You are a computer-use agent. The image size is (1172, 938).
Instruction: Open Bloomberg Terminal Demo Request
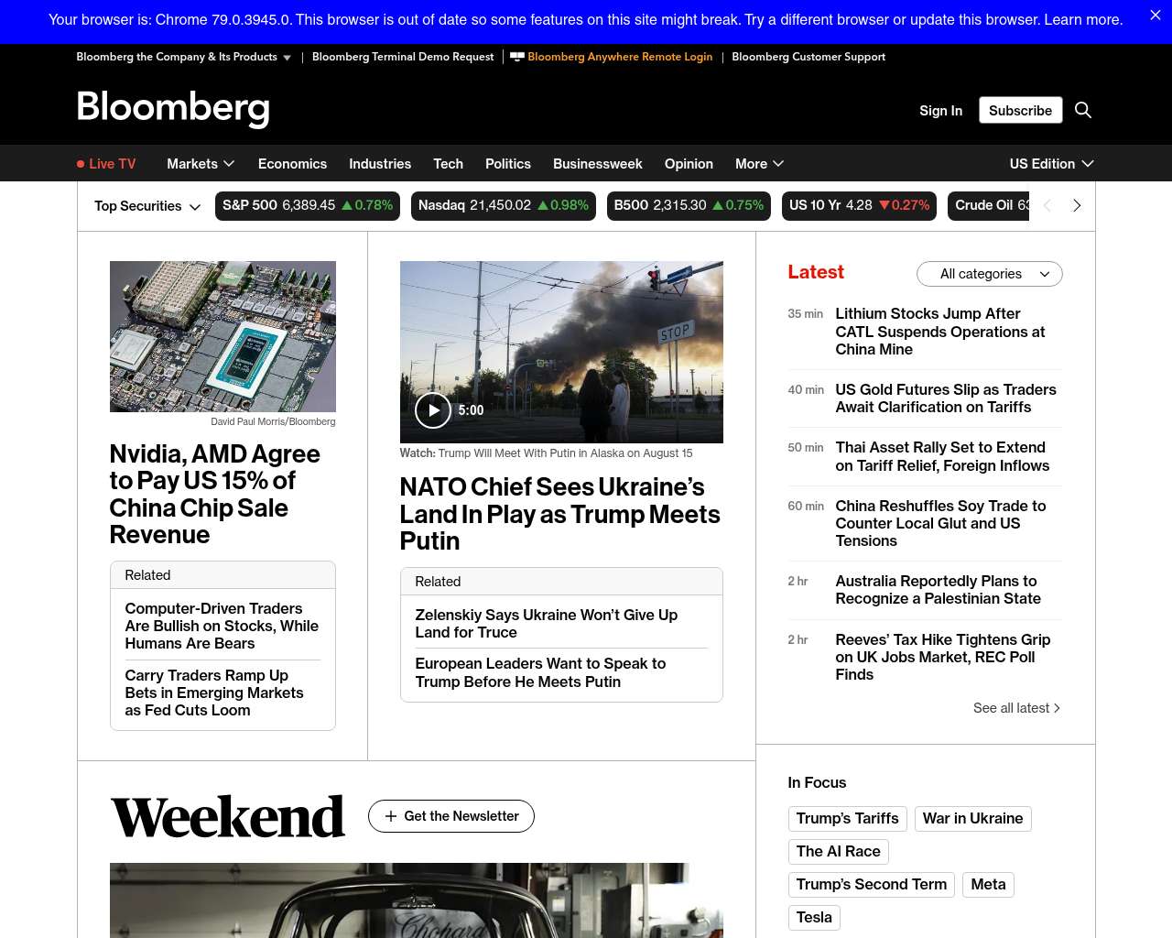point(403,57)
